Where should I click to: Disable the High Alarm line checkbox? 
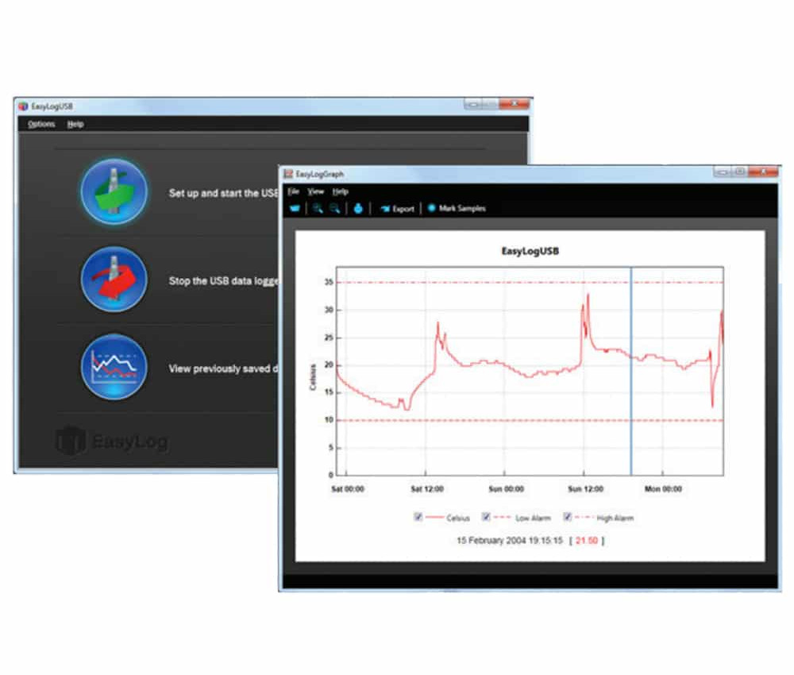tap(568, 517)
